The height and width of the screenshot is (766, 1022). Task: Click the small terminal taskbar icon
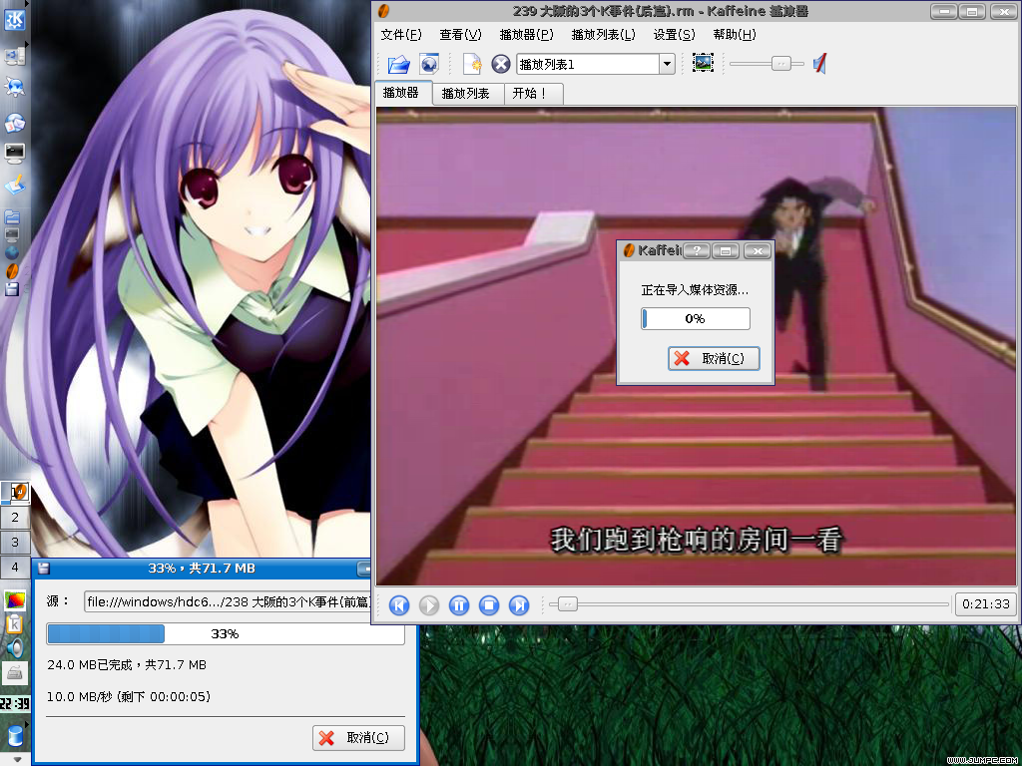click(12, 234)
